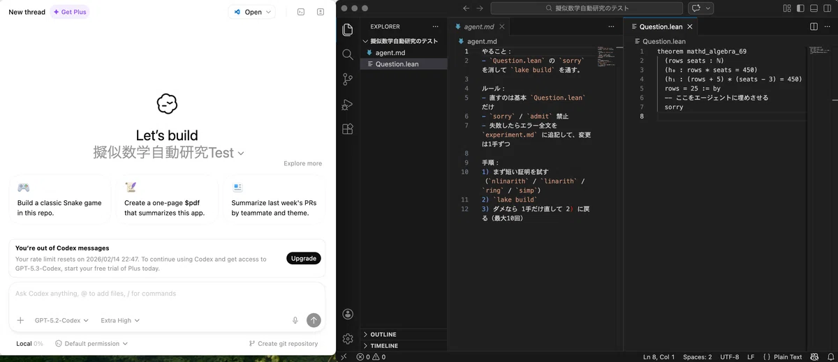
Task: Choose the summarize last week's PRs card
Action: [x=274, y=199]
